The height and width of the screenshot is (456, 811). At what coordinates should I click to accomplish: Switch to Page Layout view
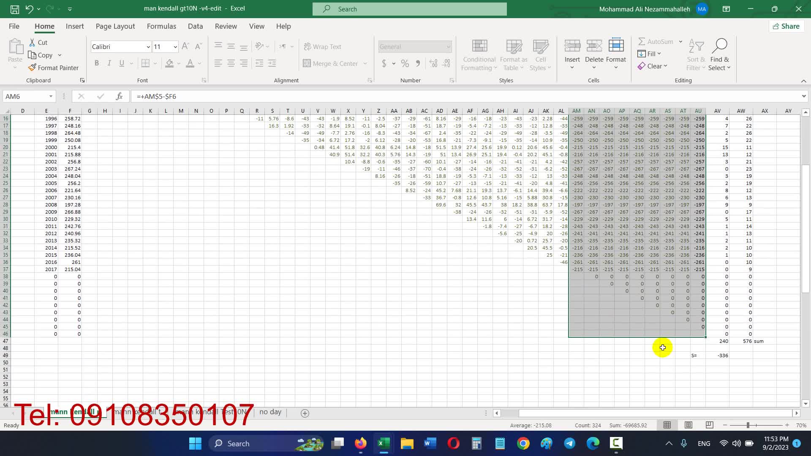[688, 425]
